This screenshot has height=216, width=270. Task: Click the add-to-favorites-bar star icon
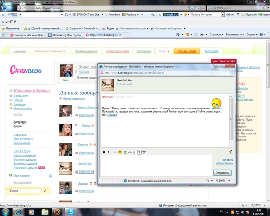pos(25,29)
